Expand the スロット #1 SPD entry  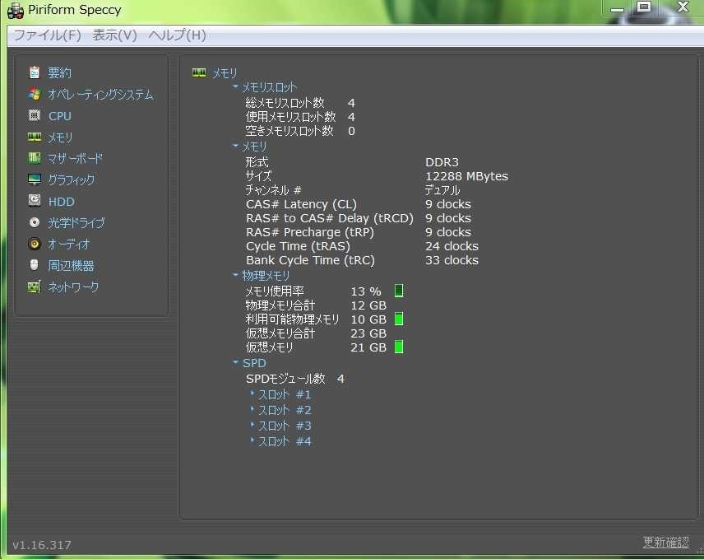click(252, 394)
